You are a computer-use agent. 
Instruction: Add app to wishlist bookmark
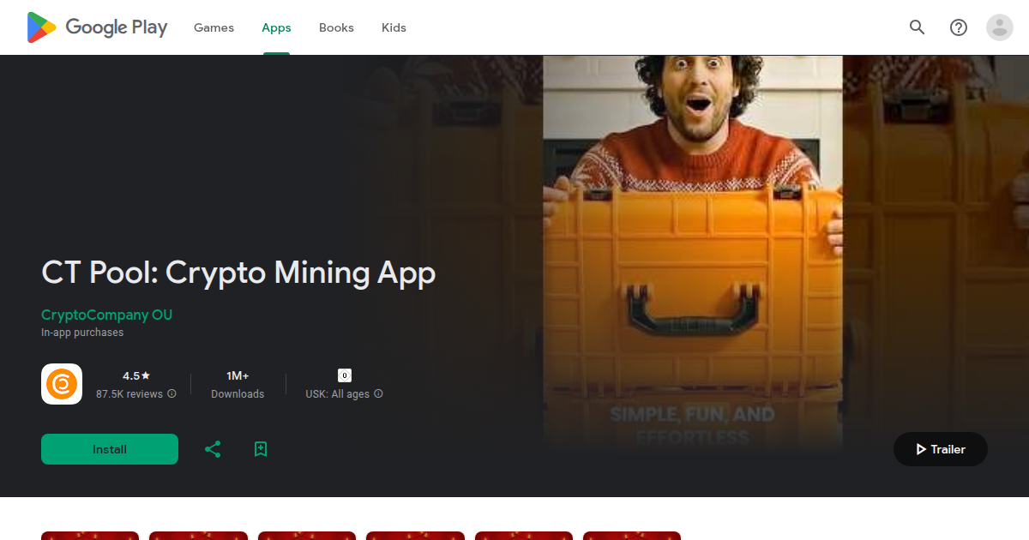pyautogui.click(x=261, y=449)
